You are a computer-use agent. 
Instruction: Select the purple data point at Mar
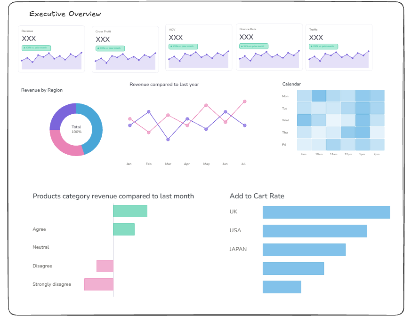tap(168, 139)
